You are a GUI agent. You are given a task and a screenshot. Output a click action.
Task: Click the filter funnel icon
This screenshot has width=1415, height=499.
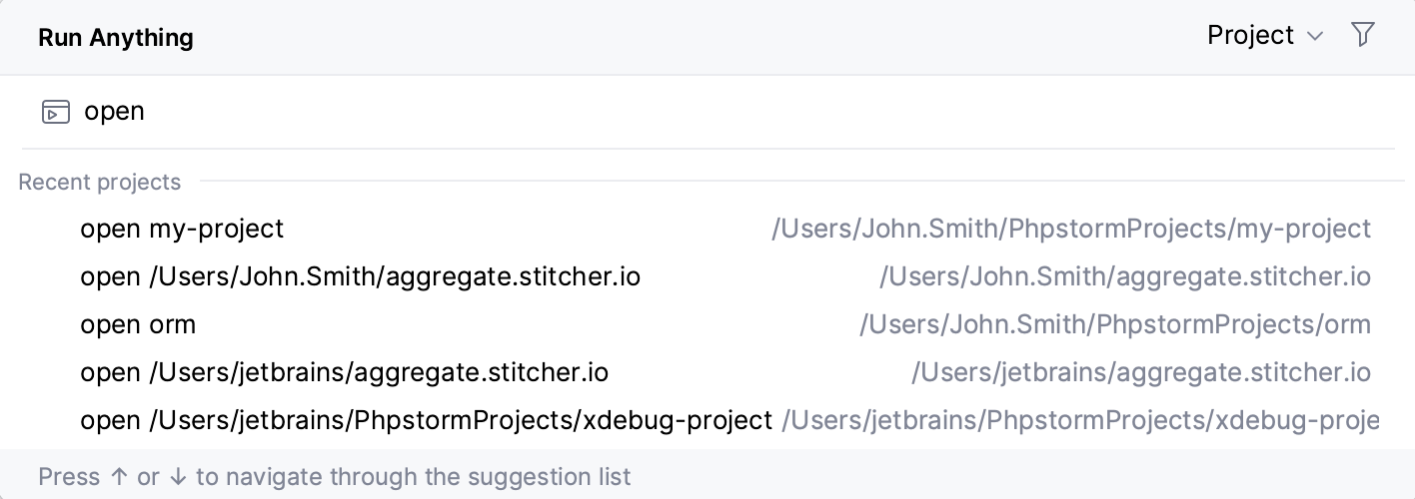tap(1362, 35)
